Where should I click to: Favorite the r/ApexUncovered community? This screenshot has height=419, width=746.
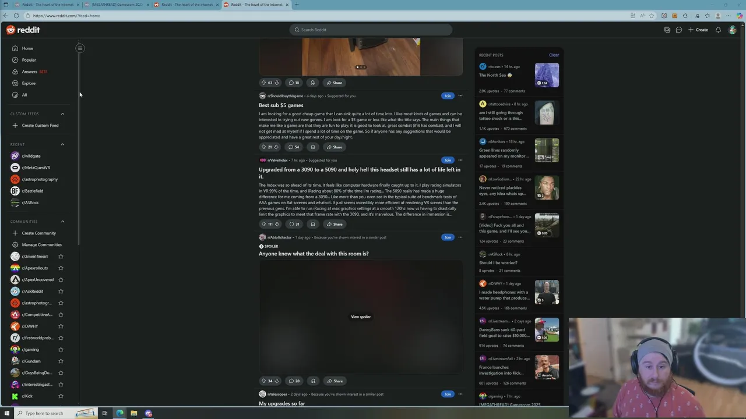(61, 279)
